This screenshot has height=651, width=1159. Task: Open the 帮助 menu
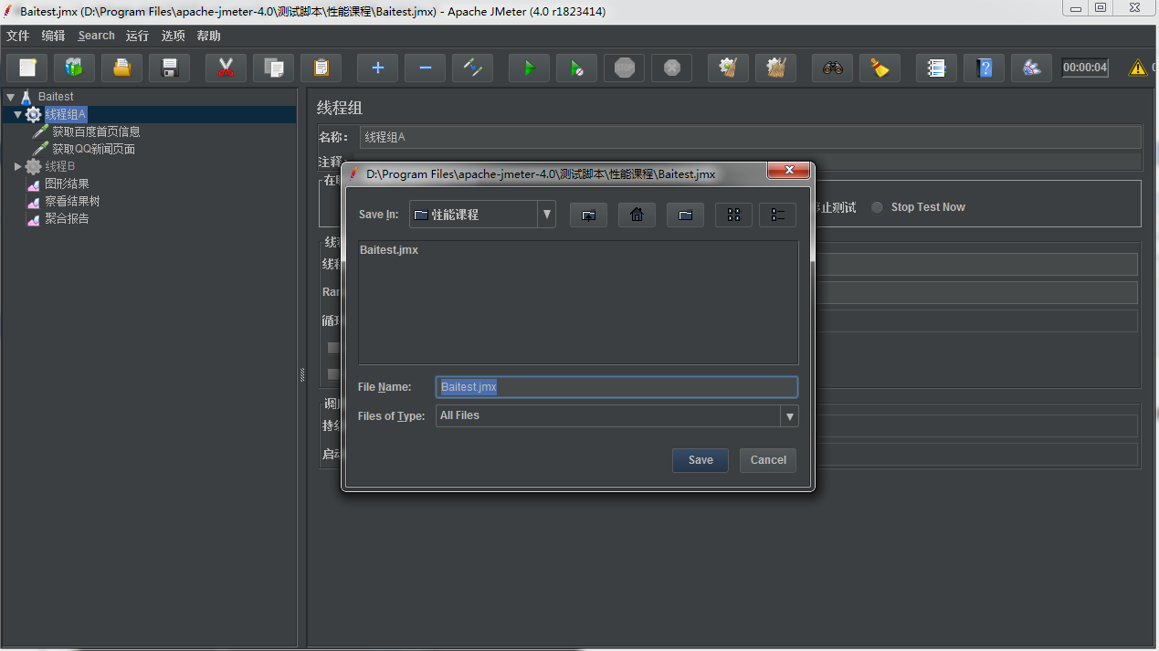pyautogui.click(x=209, y=36)
